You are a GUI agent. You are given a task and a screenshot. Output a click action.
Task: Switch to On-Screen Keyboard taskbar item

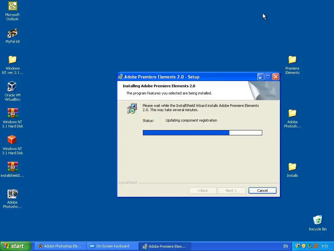click(113, 246)
